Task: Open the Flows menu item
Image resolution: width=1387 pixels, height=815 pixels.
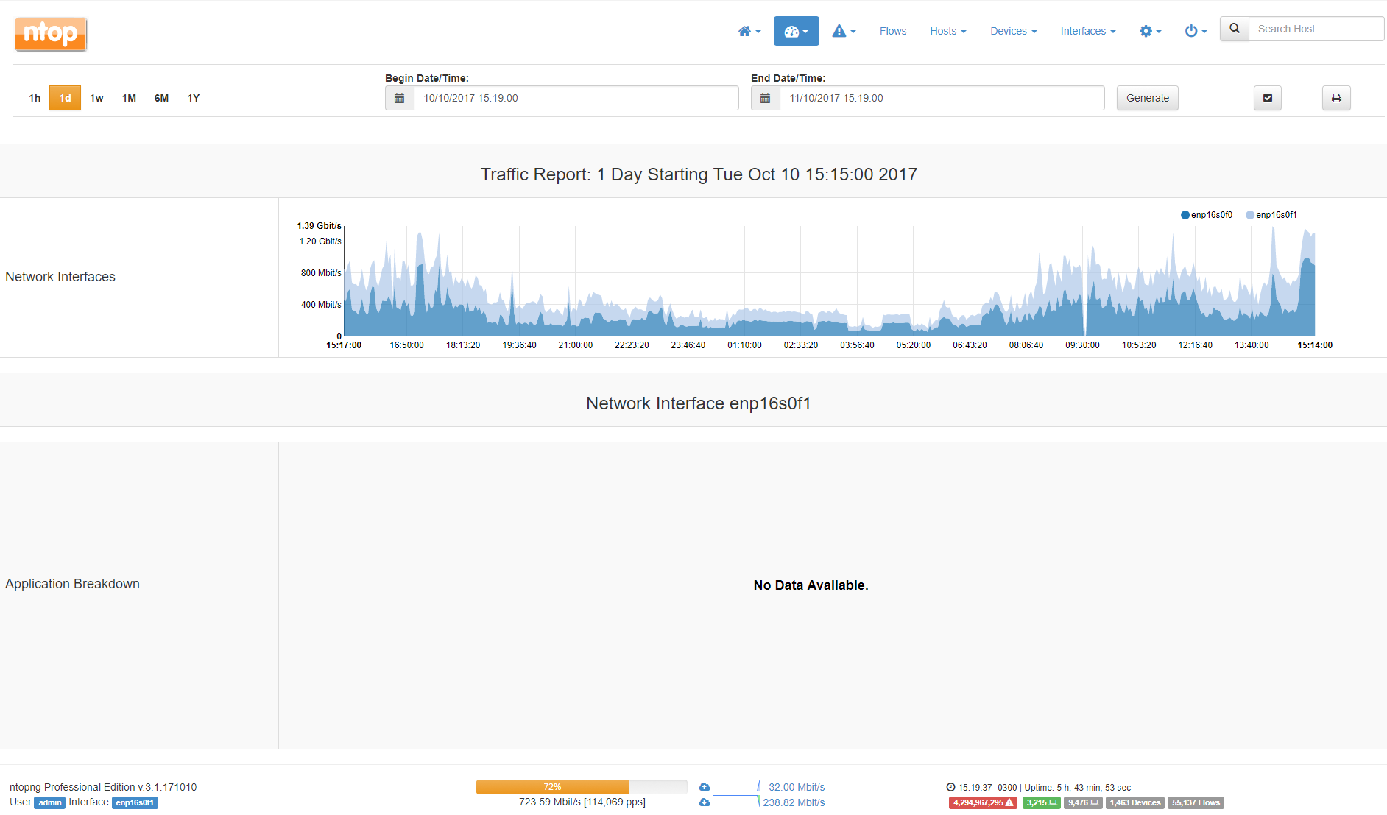Action: pyautogui.click(x=892, y=31)
